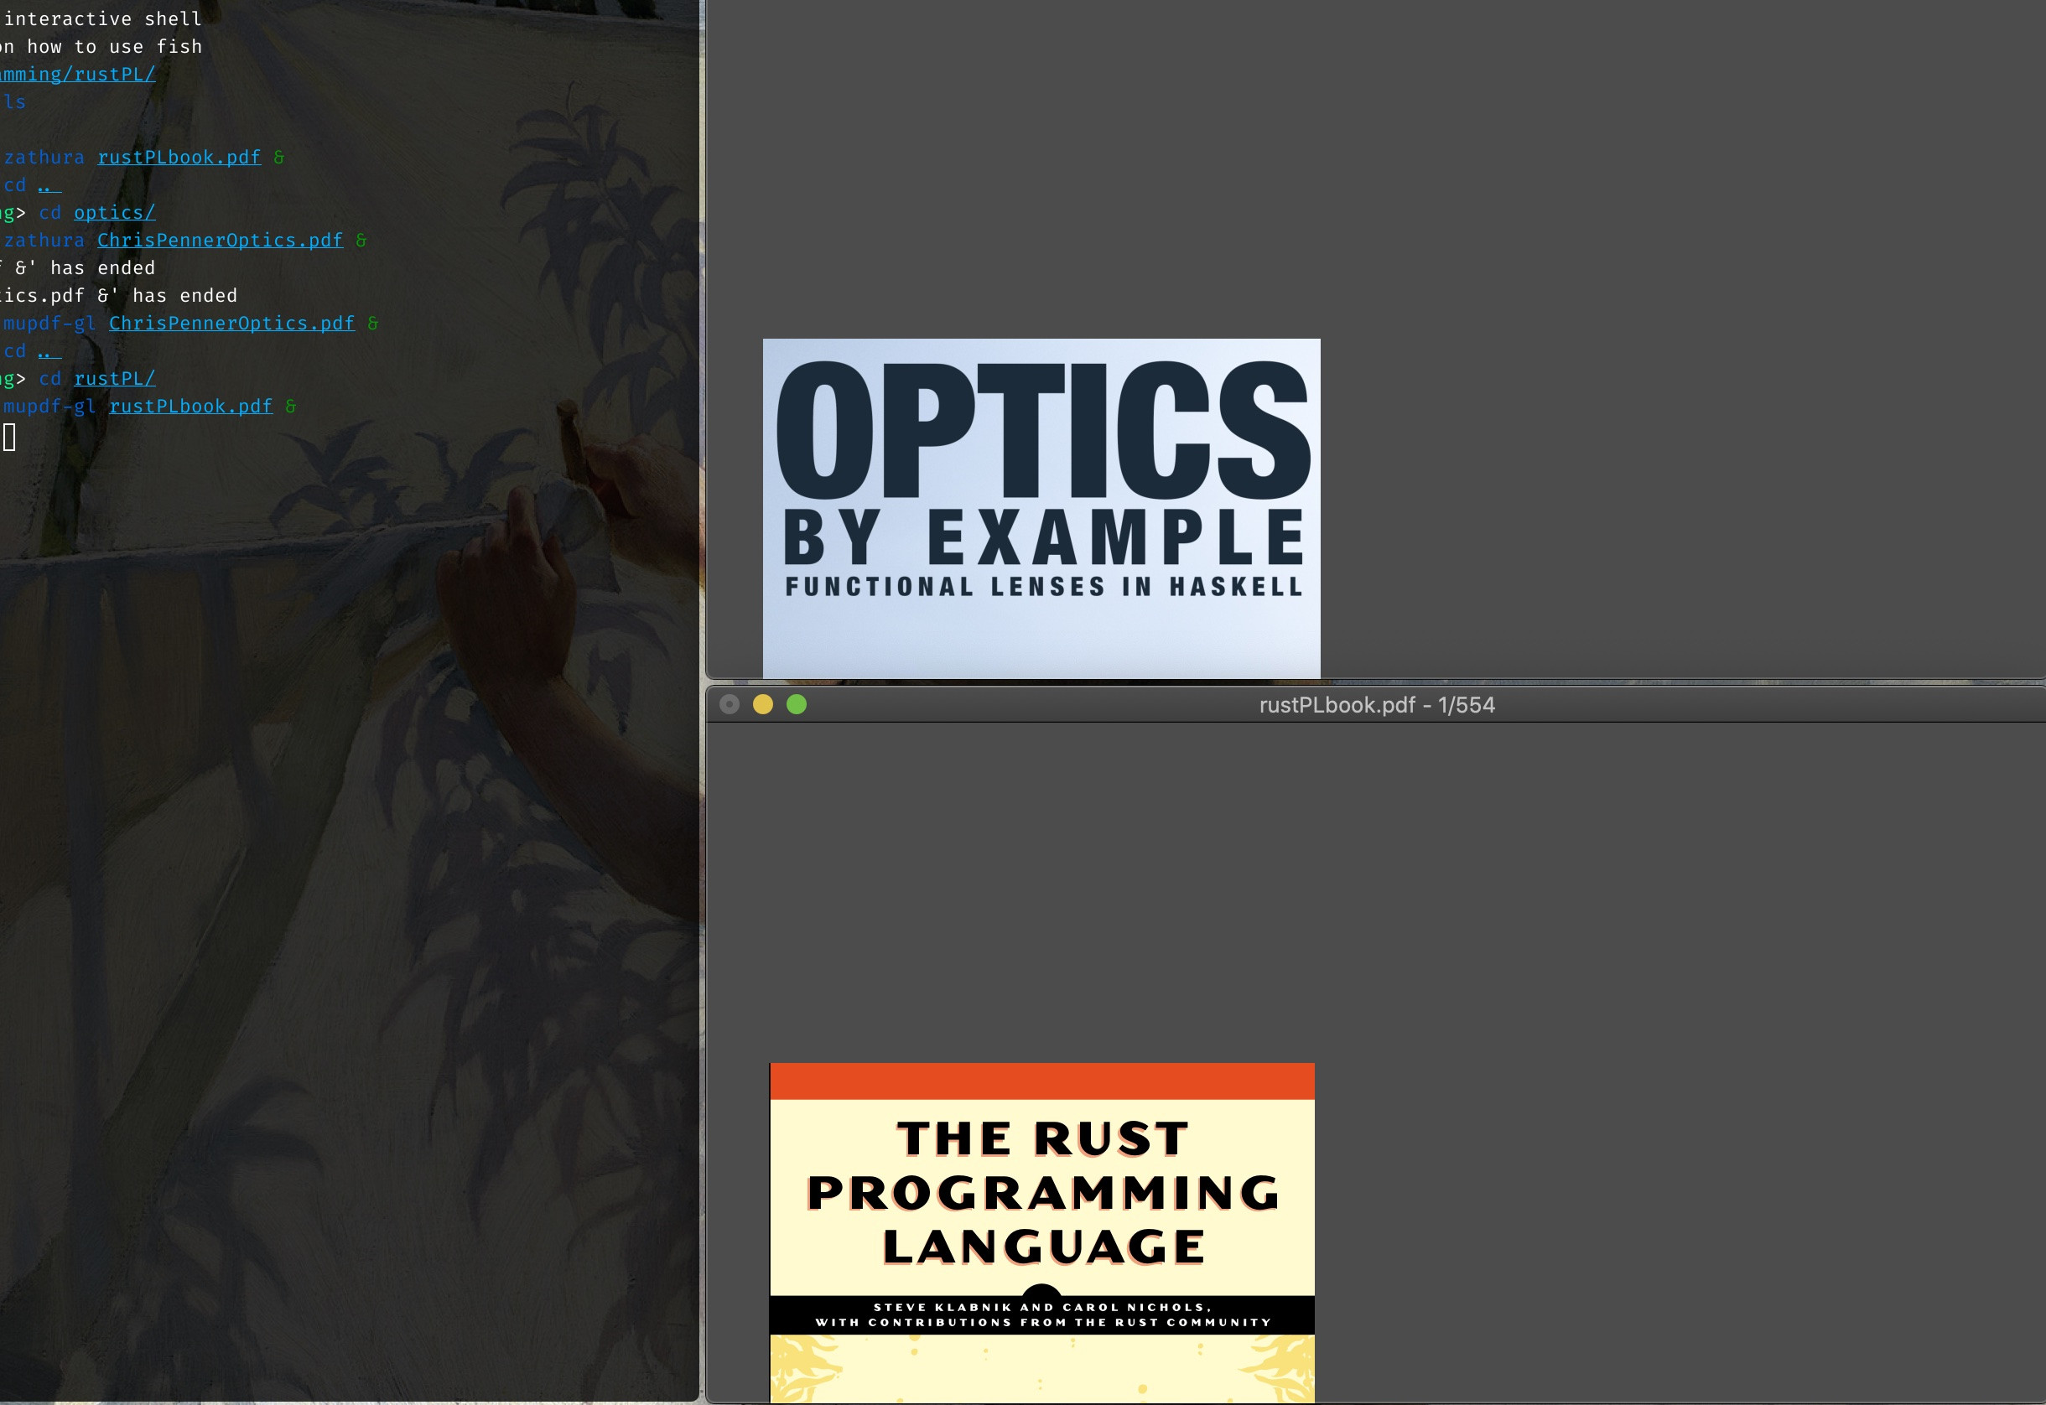Click the close button of rustPLbook.pdf window

(x=729, y=704)
